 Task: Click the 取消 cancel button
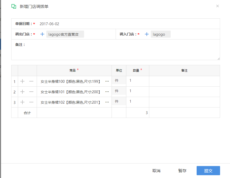(156, 171)
